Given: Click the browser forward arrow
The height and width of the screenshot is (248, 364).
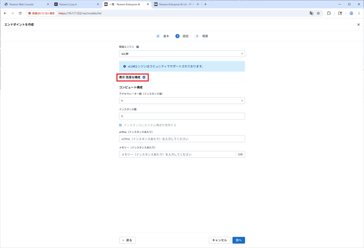Looking at the screenshot, I should [12, 13].
